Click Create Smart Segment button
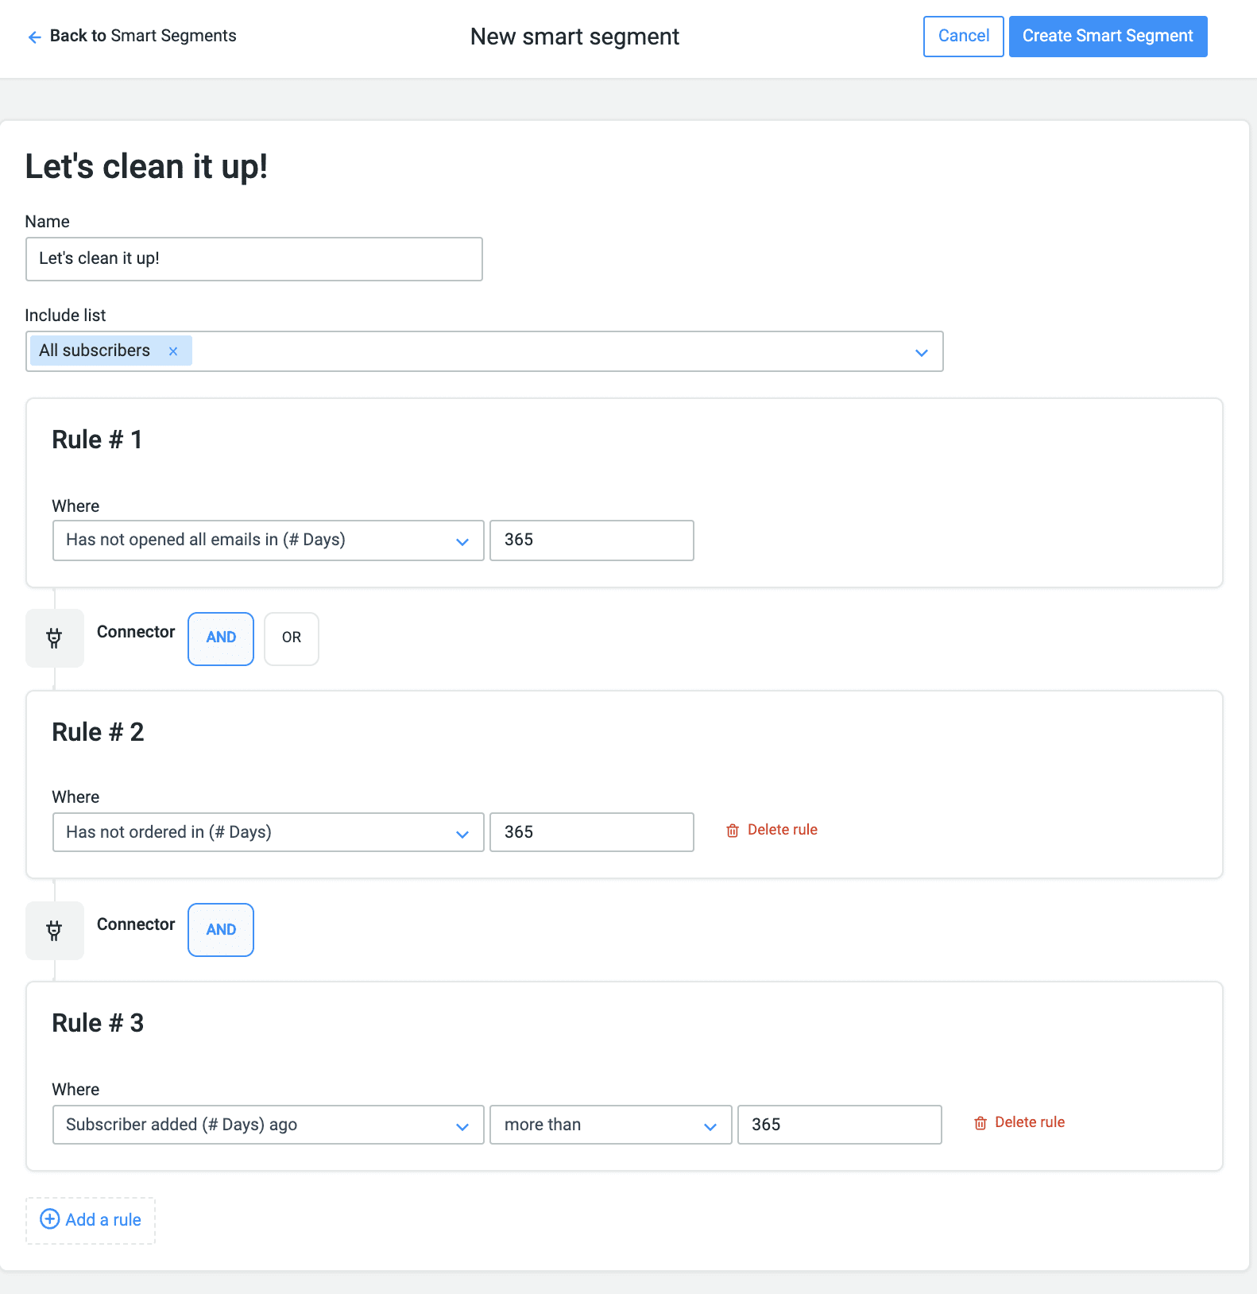This screenshot has width=1257, height=1294. pyautogui.click(x=1108, y=37)
